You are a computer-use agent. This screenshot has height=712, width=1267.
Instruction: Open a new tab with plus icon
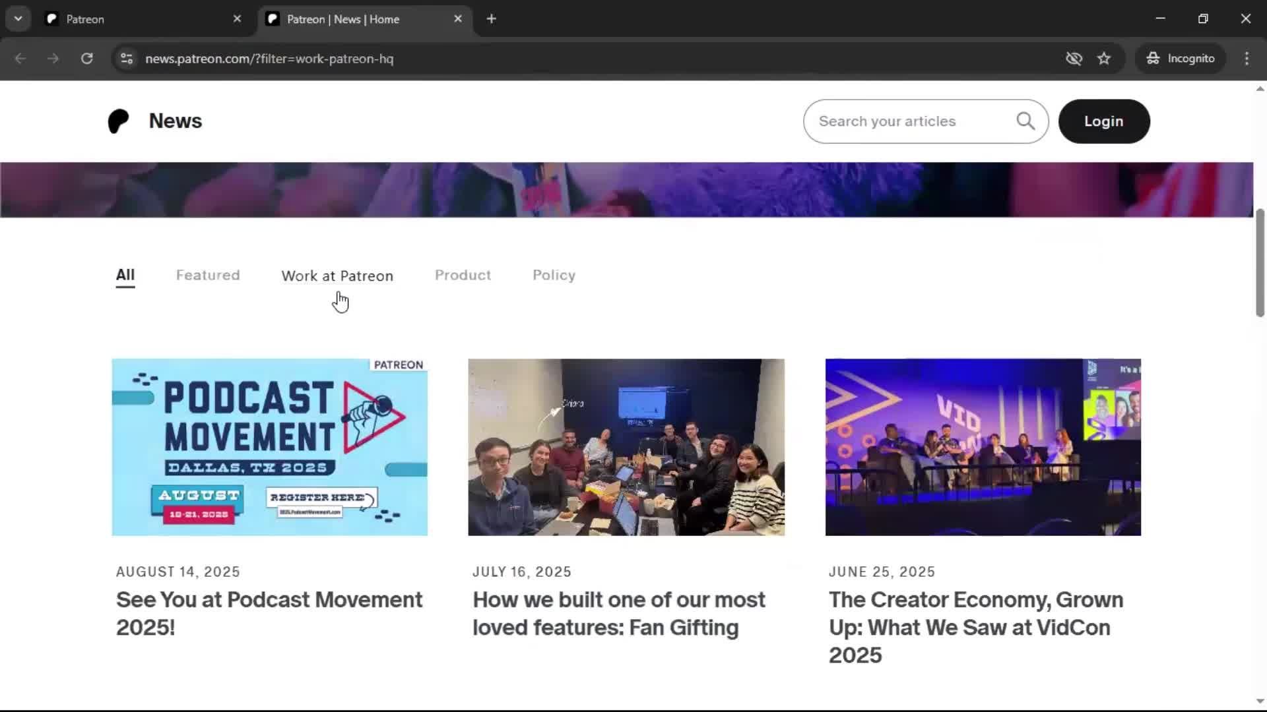point(492,19)
